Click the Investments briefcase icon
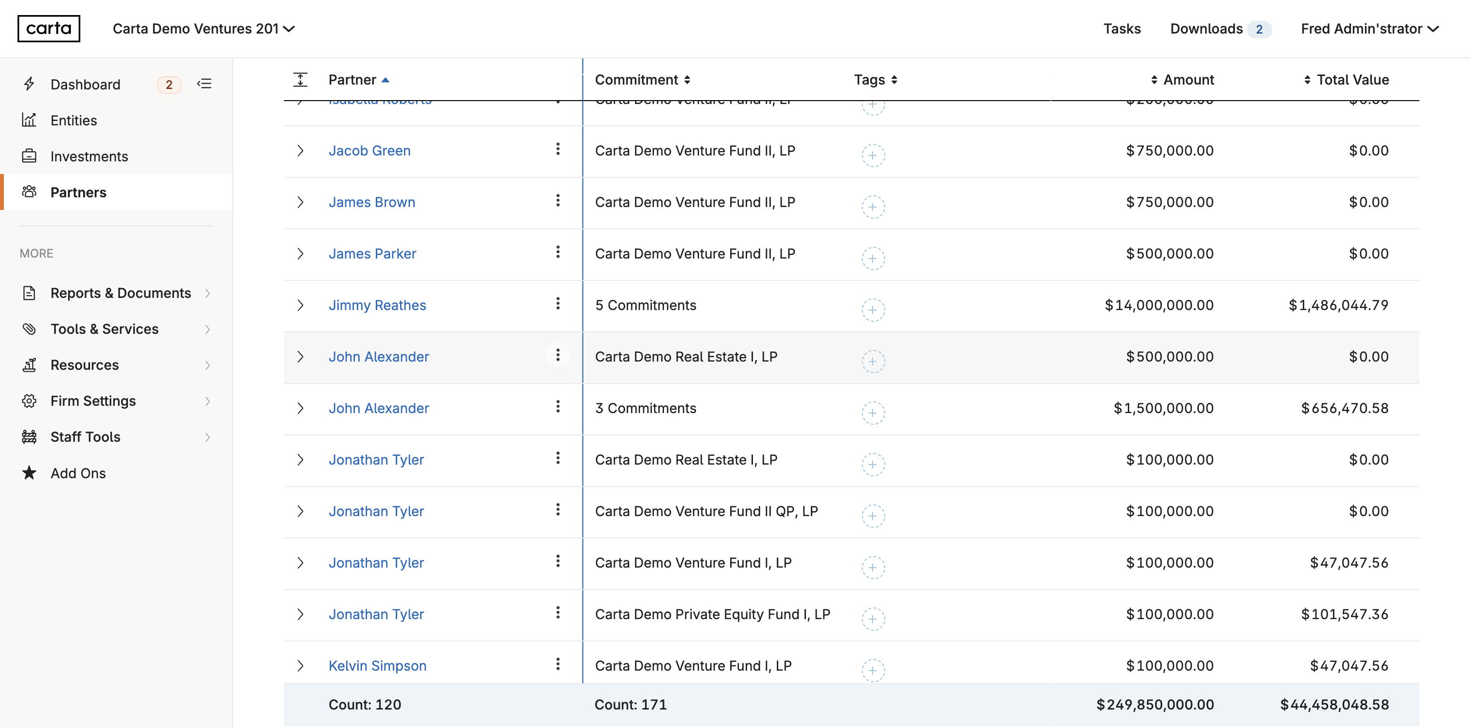This screenshot has height=728, width=1470. pyautogui.click(x=29, y=156)
